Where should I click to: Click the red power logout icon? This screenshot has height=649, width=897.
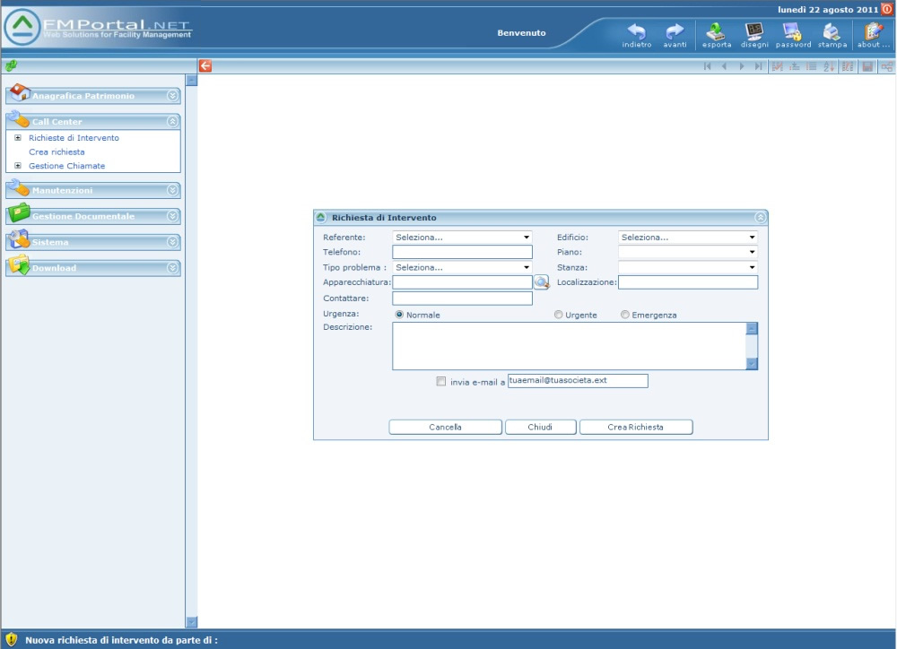click(x=887, y=9)
